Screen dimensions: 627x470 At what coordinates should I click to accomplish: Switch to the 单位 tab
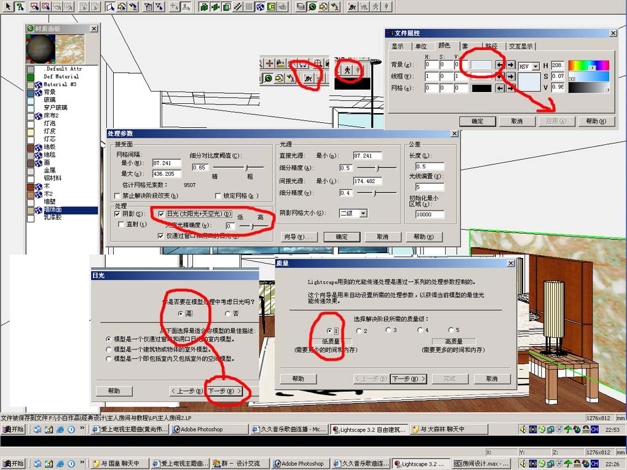(x=421, y=46)
